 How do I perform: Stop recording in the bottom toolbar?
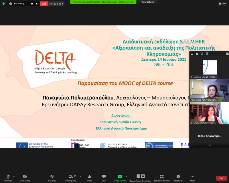pos(143,176)
